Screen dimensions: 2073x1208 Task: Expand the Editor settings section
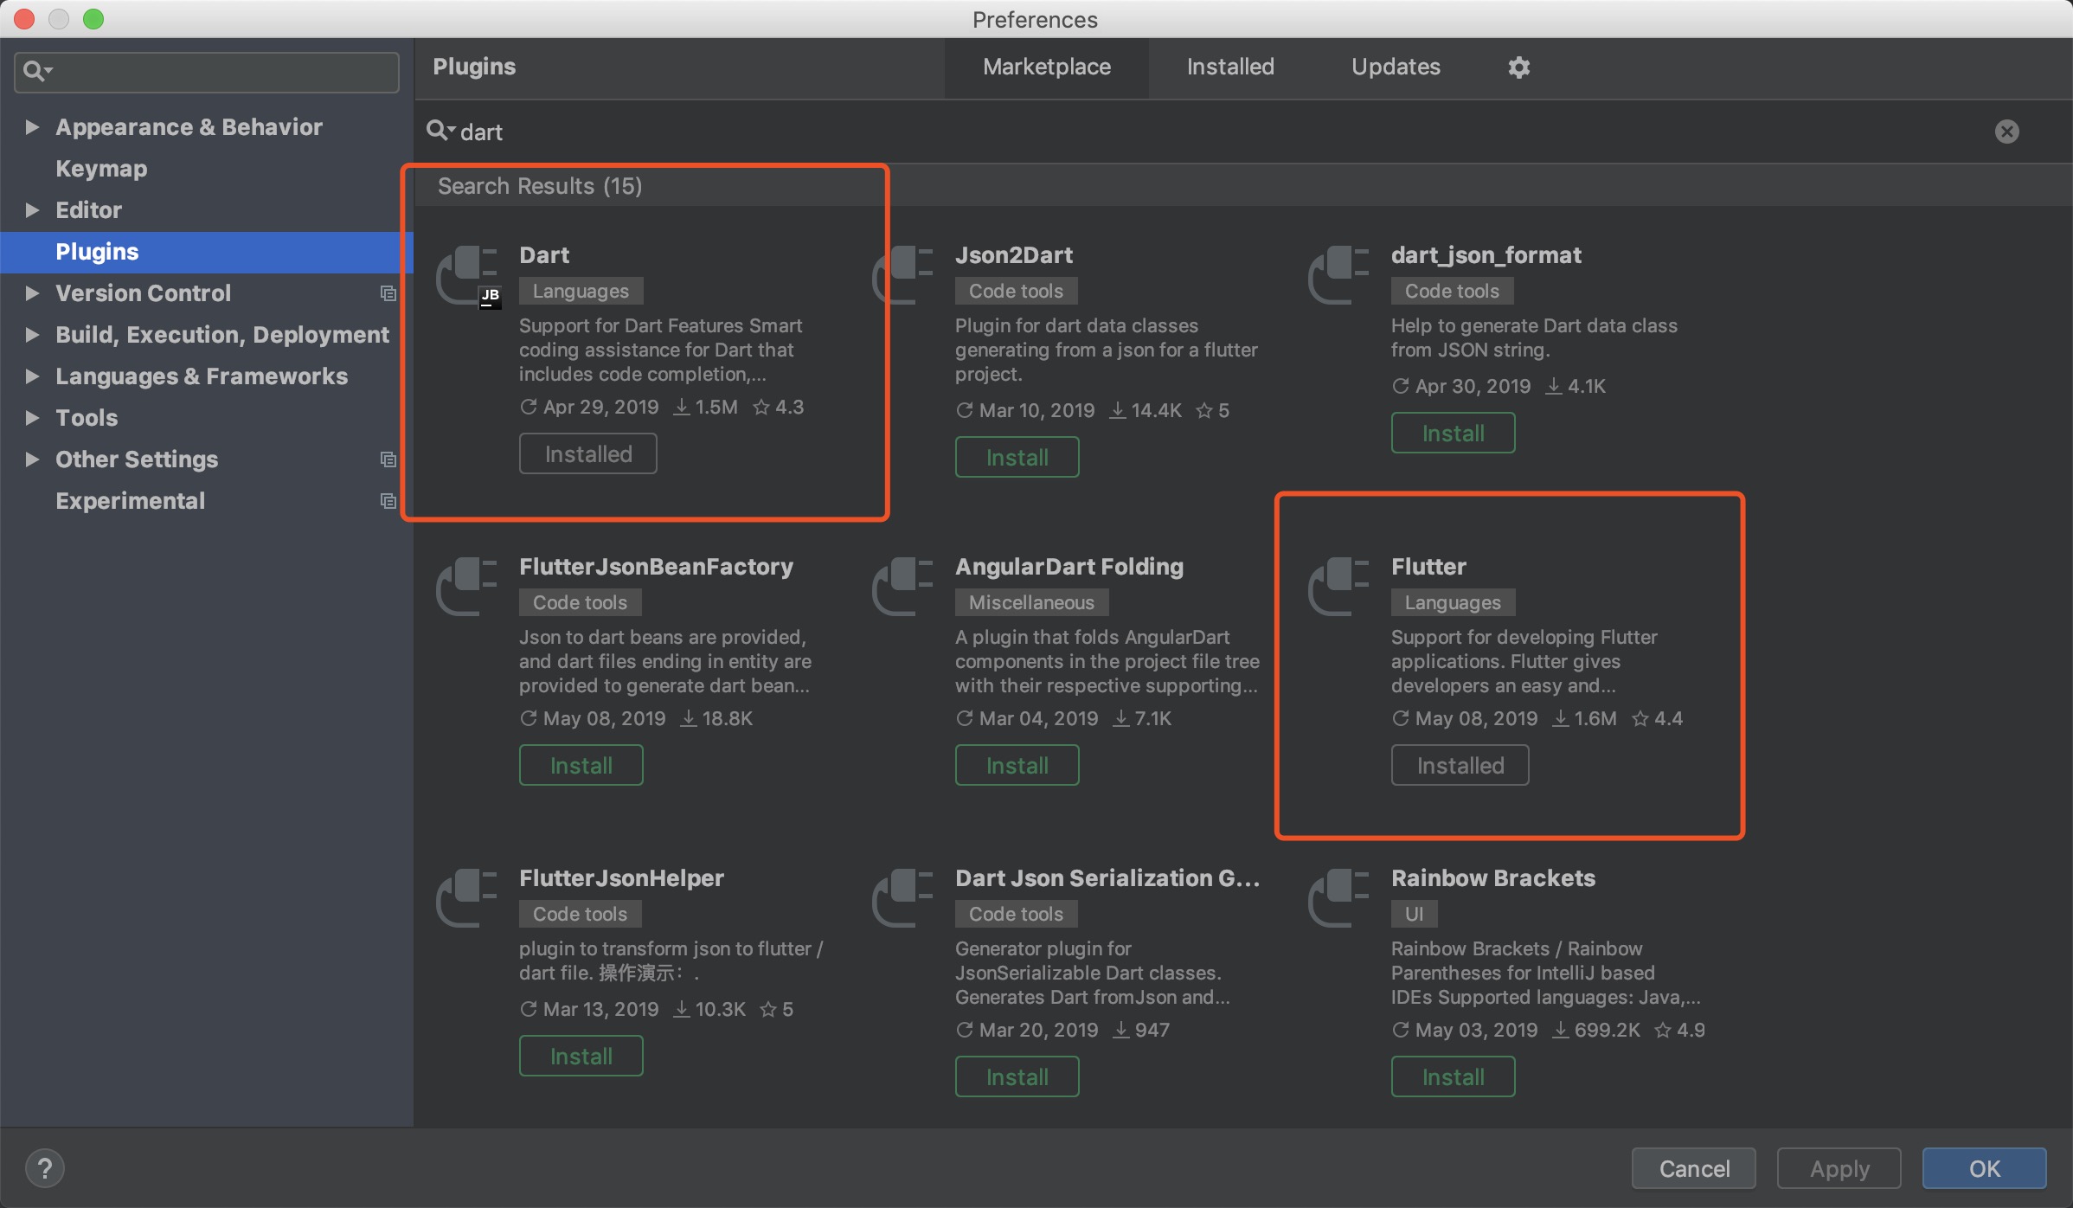tap(32, 210)
